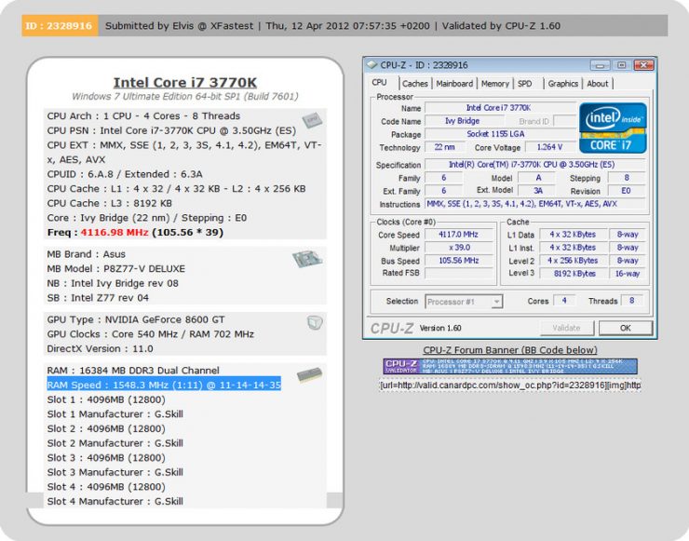Click the Level 2 4 x 256 KBytes value

[x=573, y=261]
